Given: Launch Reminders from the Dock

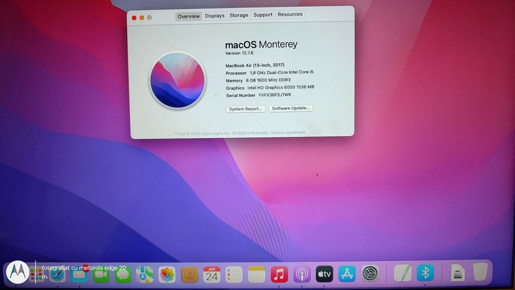Looking at the screenshot, I should point(234,275).
